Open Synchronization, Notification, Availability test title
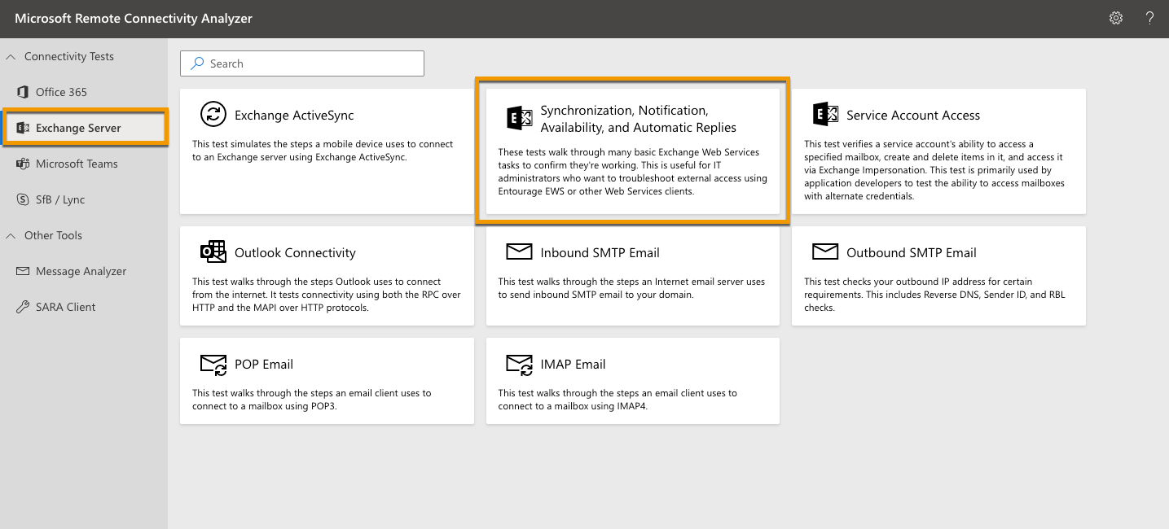Screen dimensions: 1169x529 [639, 119]
